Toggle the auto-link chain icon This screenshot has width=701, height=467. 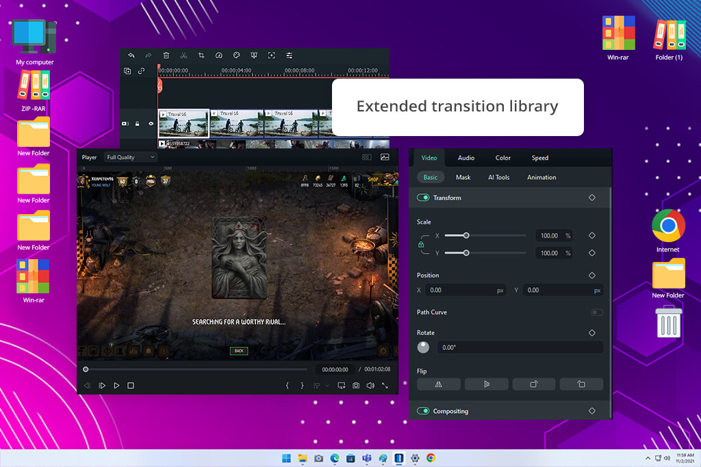pyautogui.click(x=141, y=71)
